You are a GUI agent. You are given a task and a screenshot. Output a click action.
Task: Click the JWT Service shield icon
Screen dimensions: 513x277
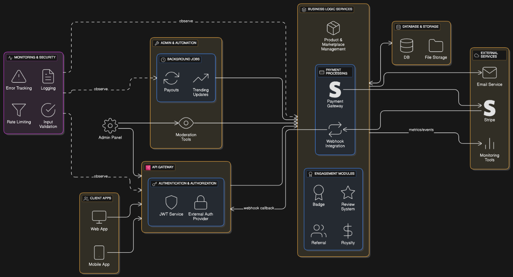(171, 203)
